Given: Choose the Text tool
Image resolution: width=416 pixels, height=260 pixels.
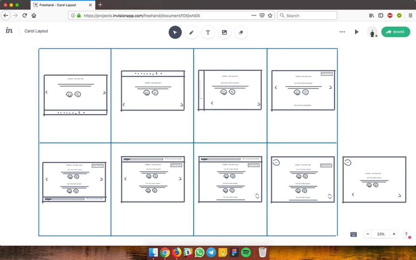Looking at the screenshot, I should point(208,32).
